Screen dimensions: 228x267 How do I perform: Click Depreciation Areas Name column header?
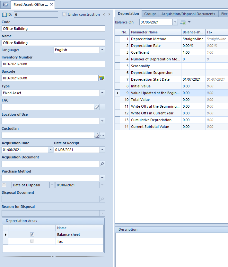click(79, 228)
